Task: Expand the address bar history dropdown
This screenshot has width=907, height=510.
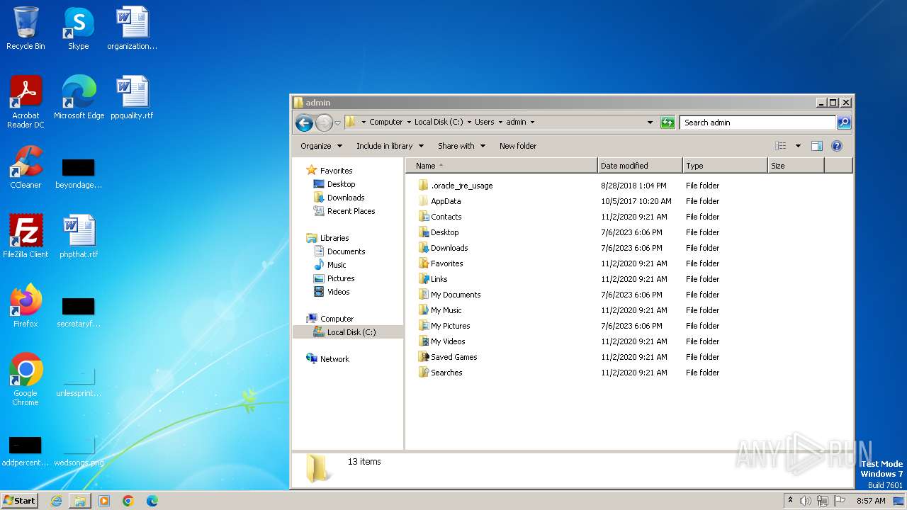Action: [x=650, y=123]
